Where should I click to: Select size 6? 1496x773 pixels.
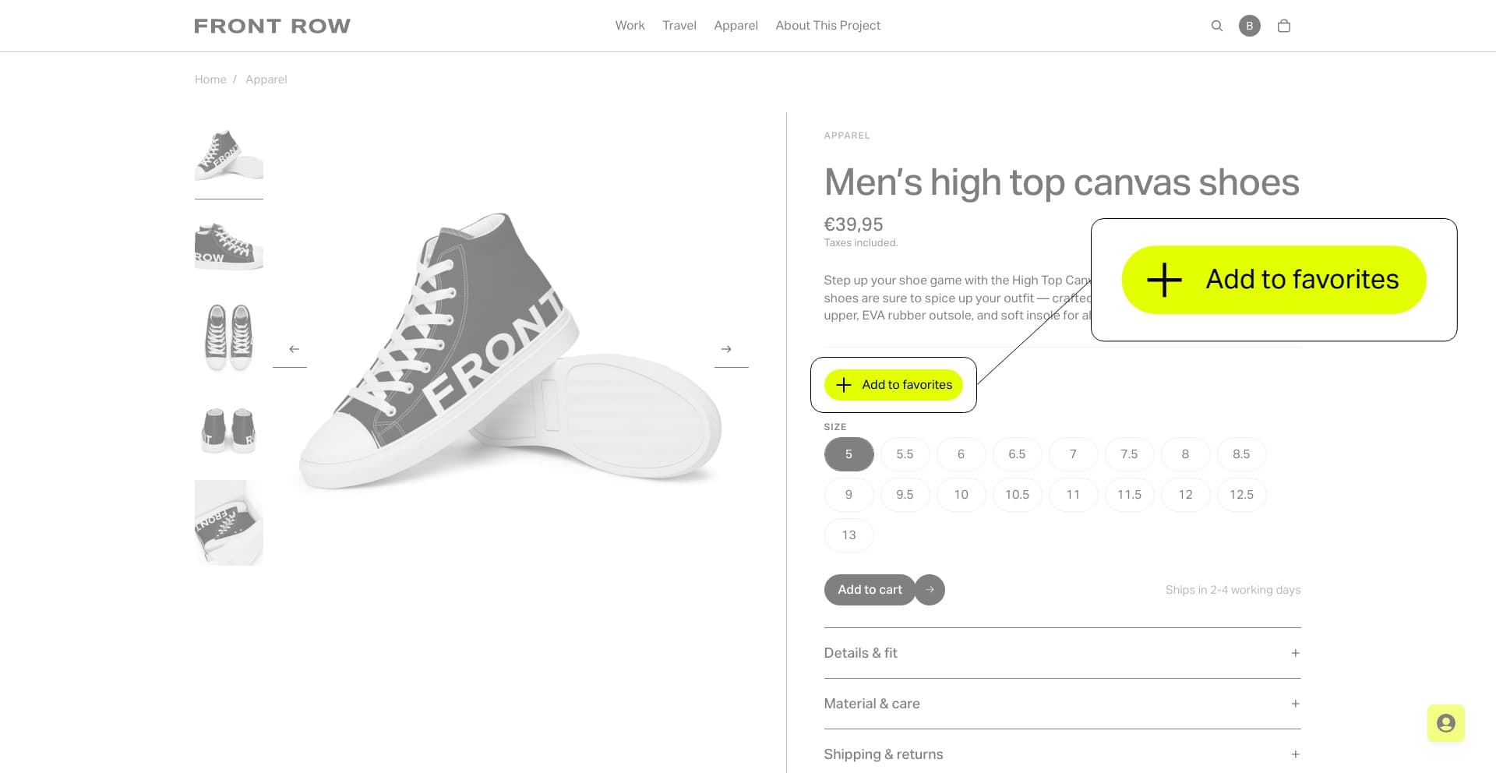pos(961,454)
